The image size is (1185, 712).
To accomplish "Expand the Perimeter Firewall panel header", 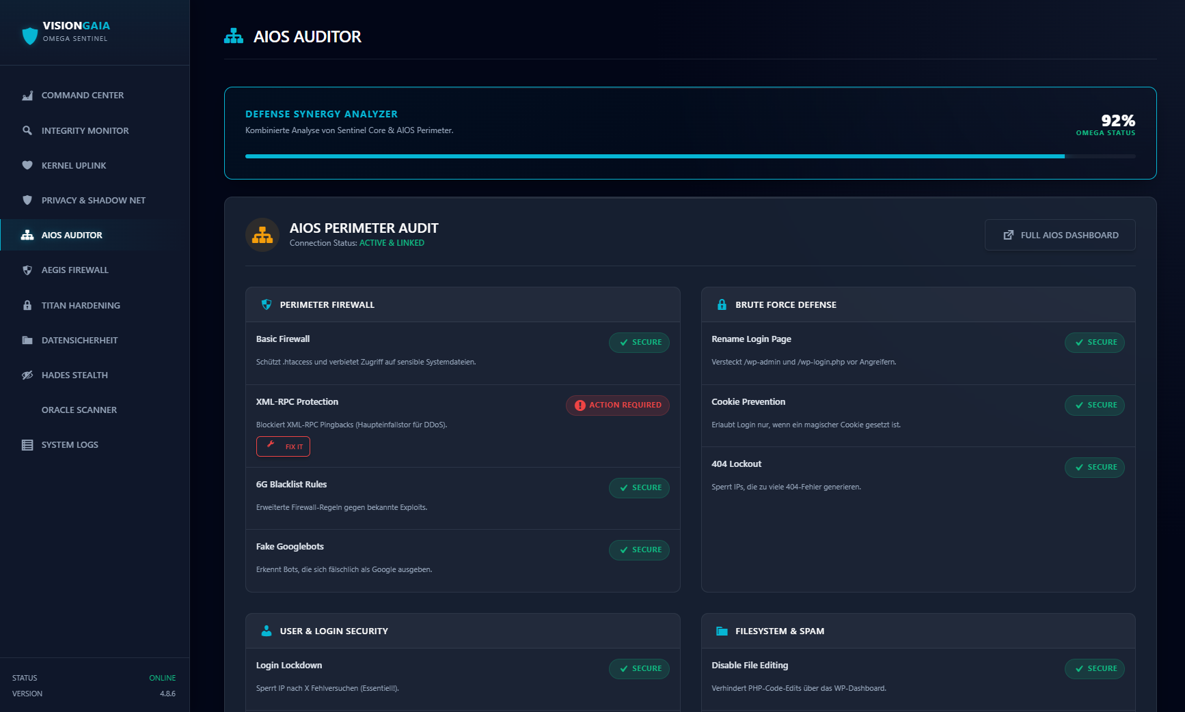I will (463, 304).
